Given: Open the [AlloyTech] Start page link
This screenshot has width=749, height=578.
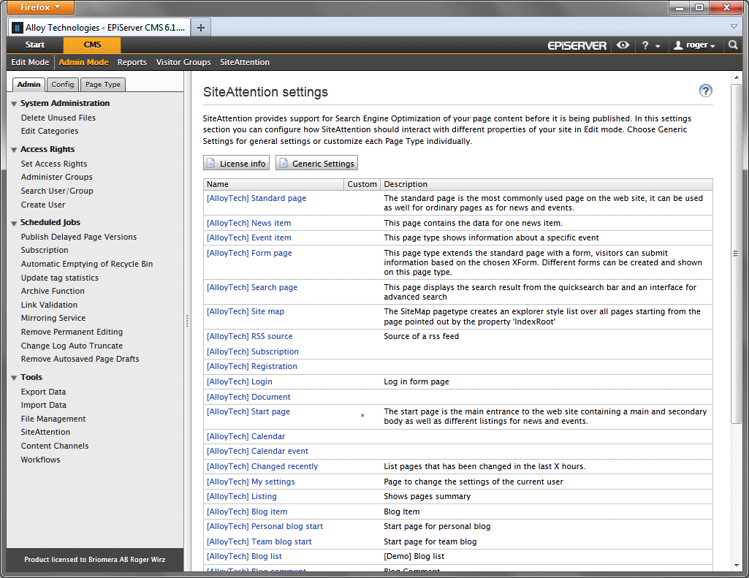Looking at the screenshot, I should [x=248, y=411].
